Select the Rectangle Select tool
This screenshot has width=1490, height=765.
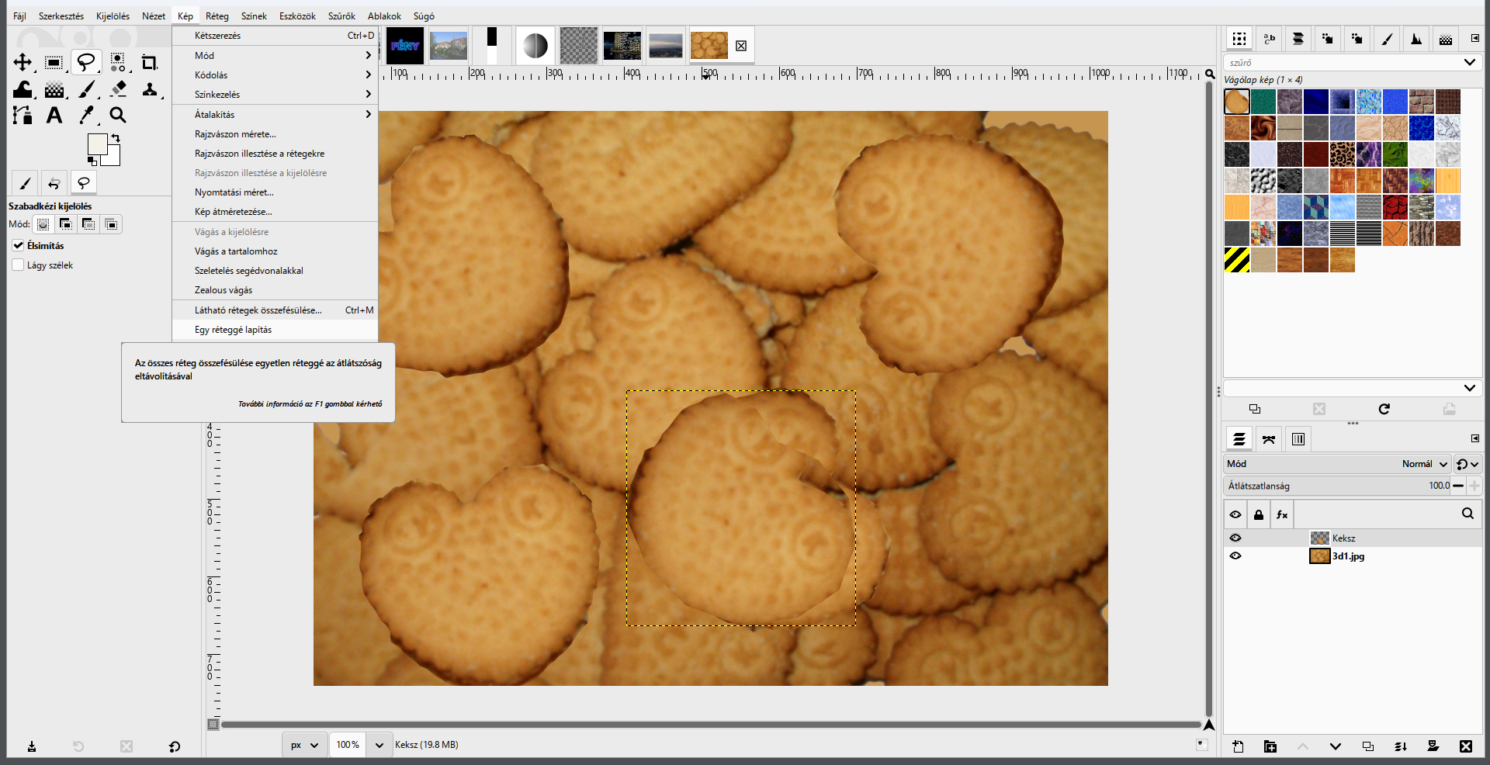pyautogui.click(x=54, y=63)
